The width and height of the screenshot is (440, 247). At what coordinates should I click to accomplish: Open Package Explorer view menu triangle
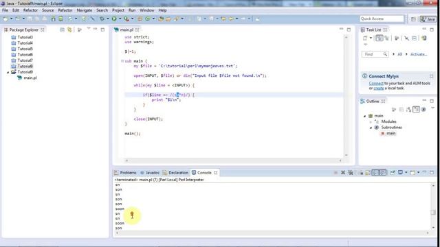pos(89,29)
